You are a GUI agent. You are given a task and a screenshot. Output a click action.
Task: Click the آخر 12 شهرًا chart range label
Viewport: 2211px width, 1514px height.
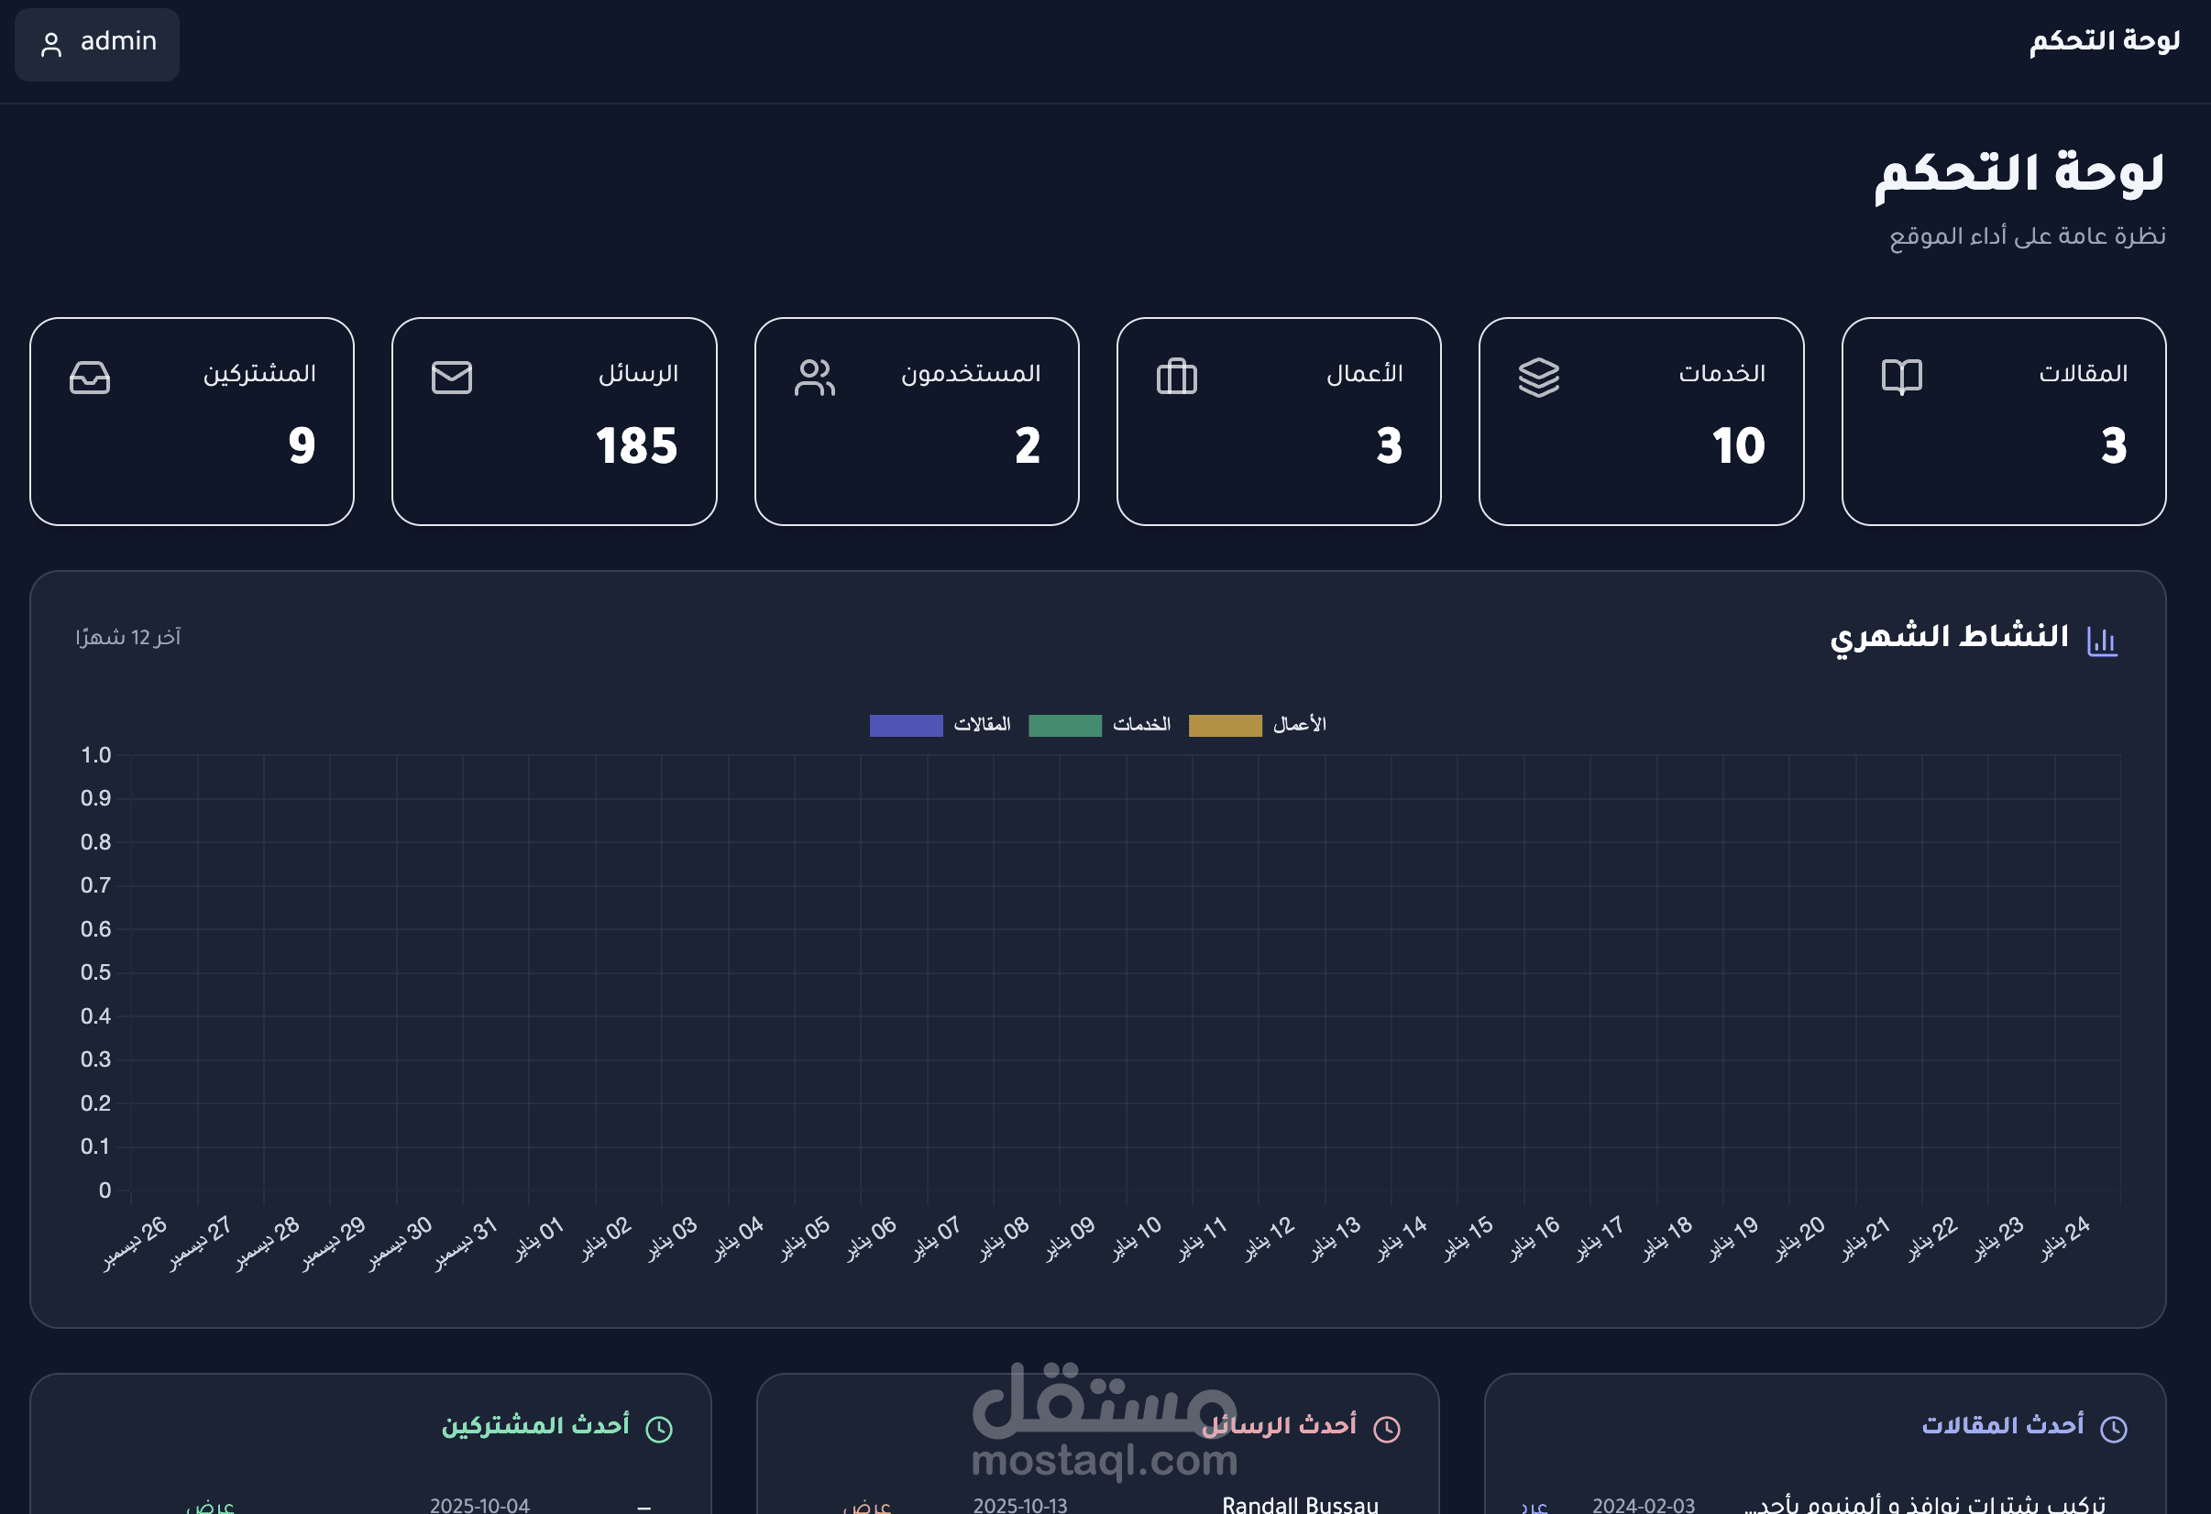click(128, 637)
